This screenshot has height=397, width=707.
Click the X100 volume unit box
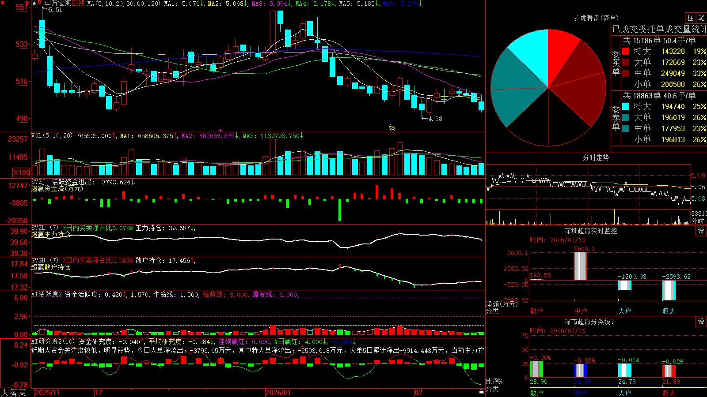21,172
